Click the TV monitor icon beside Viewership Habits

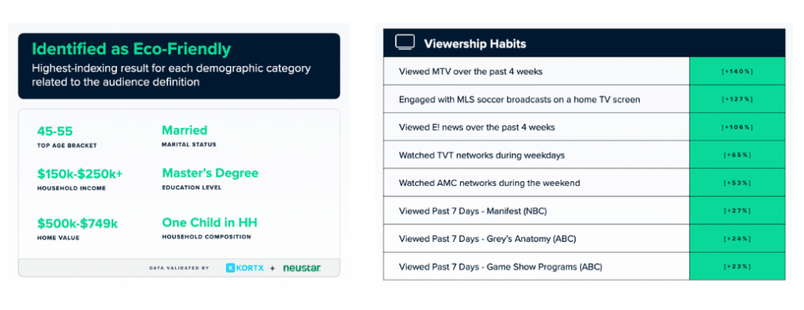click(x=404, y=43)
